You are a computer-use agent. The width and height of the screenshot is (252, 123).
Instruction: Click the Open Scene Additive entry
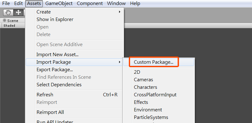pos(75,44)
